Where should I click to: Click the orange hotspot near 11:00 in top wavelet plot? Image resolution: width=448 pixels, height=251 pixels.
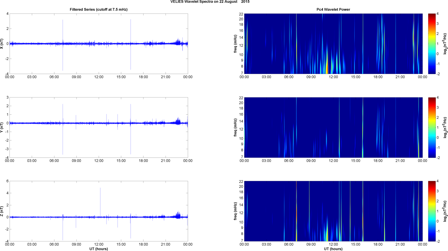point(327,68)
